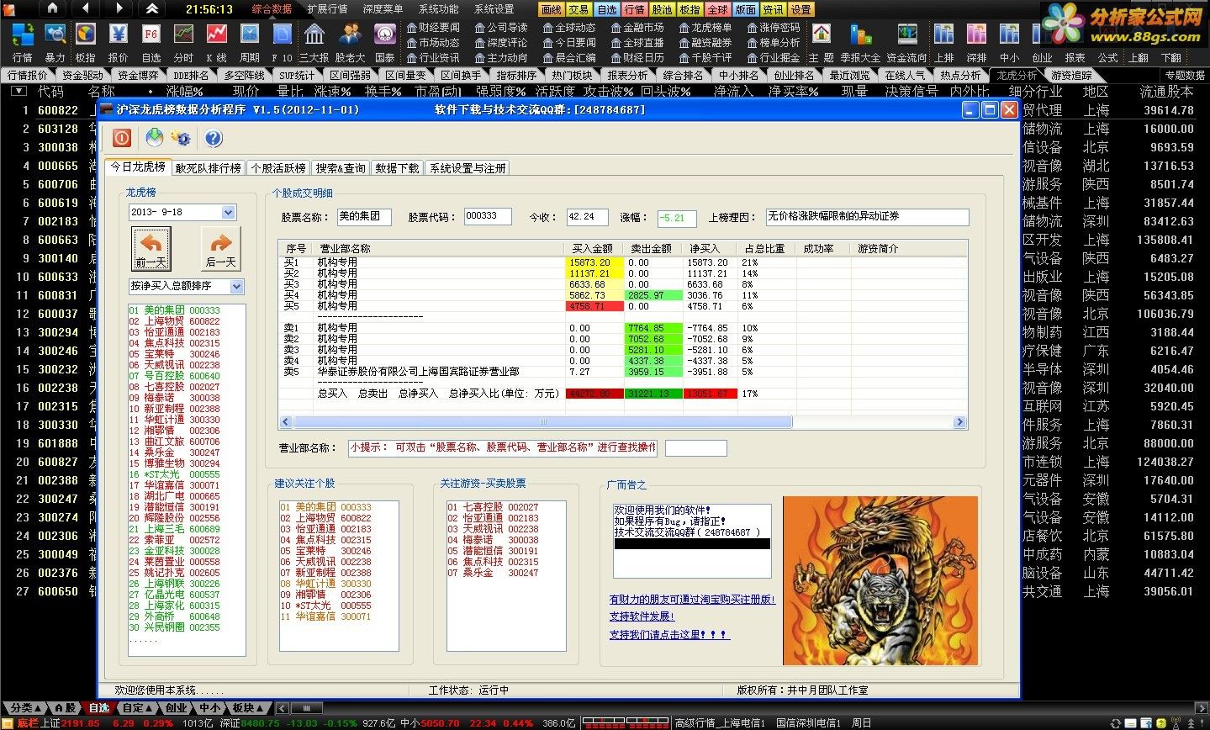The height and width of the screenshot is (730, 1210).
Task: Open the 财经要闻 toolbar link
Action: tap(432, 28)
